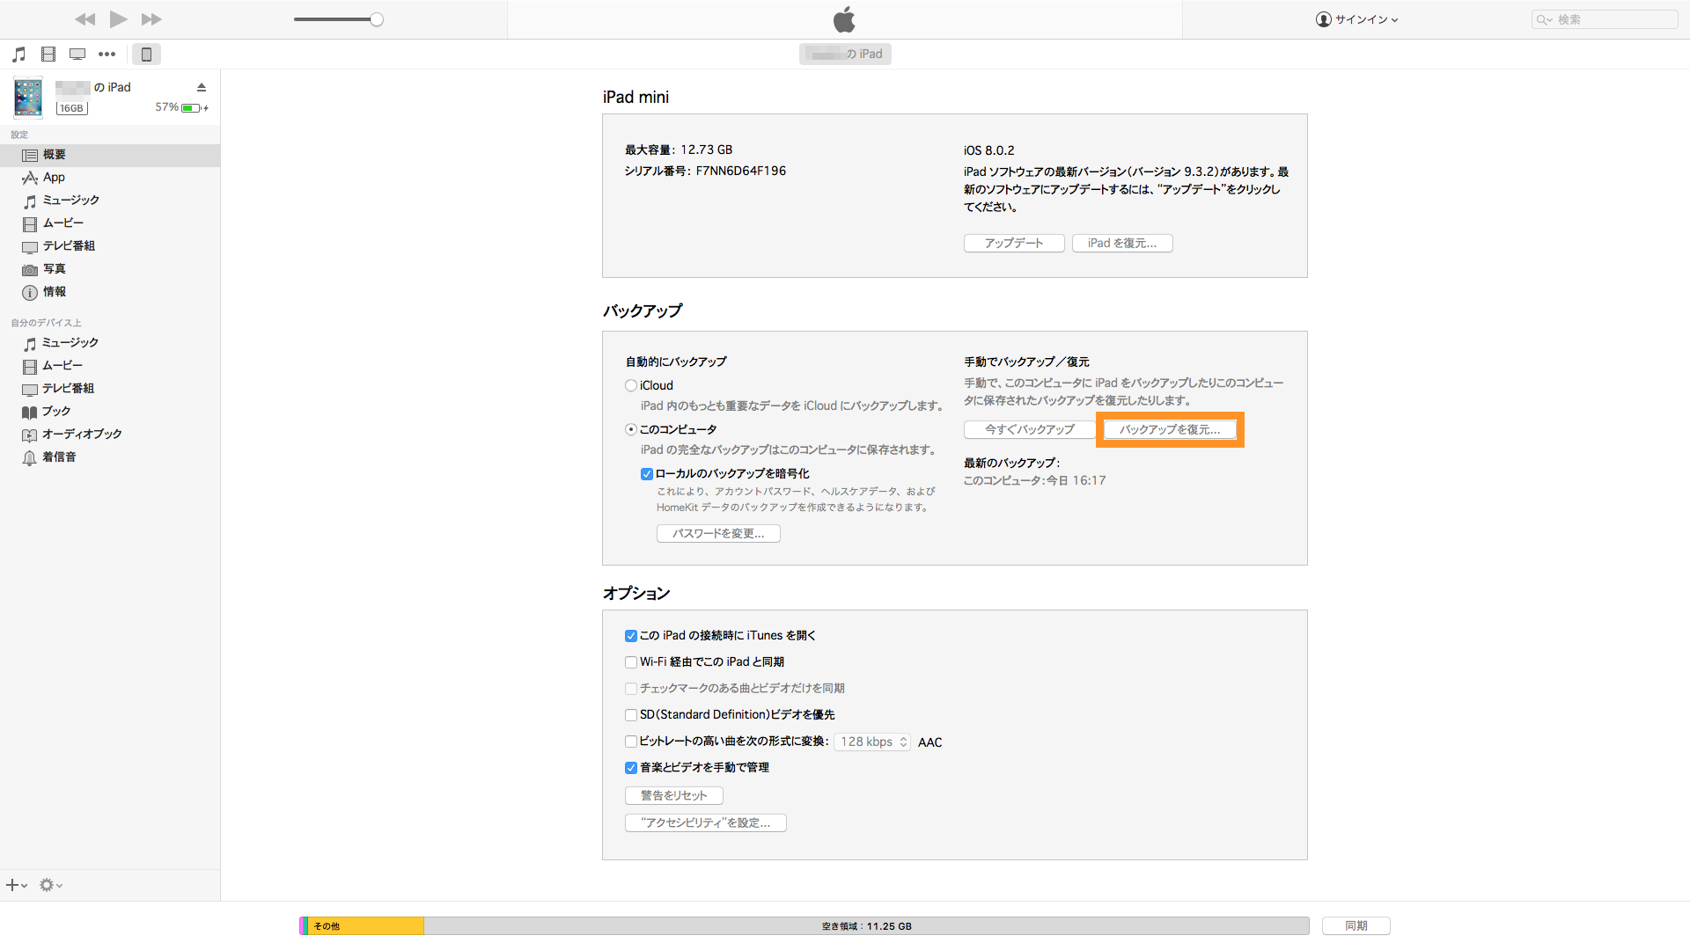Select the iCloud backup radio button
Screen dimensions: 1690x950
(631, 386)
